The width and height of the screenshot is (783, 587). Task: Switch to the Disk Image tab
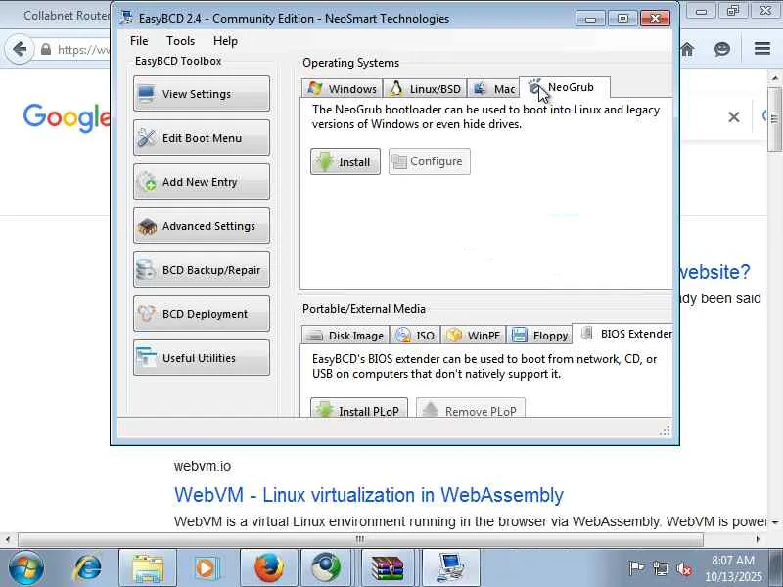[x=345, y=335]
